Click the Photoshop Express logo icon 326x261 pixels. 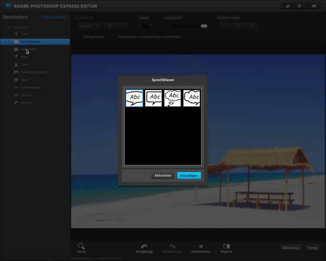[x=9, y=6]
